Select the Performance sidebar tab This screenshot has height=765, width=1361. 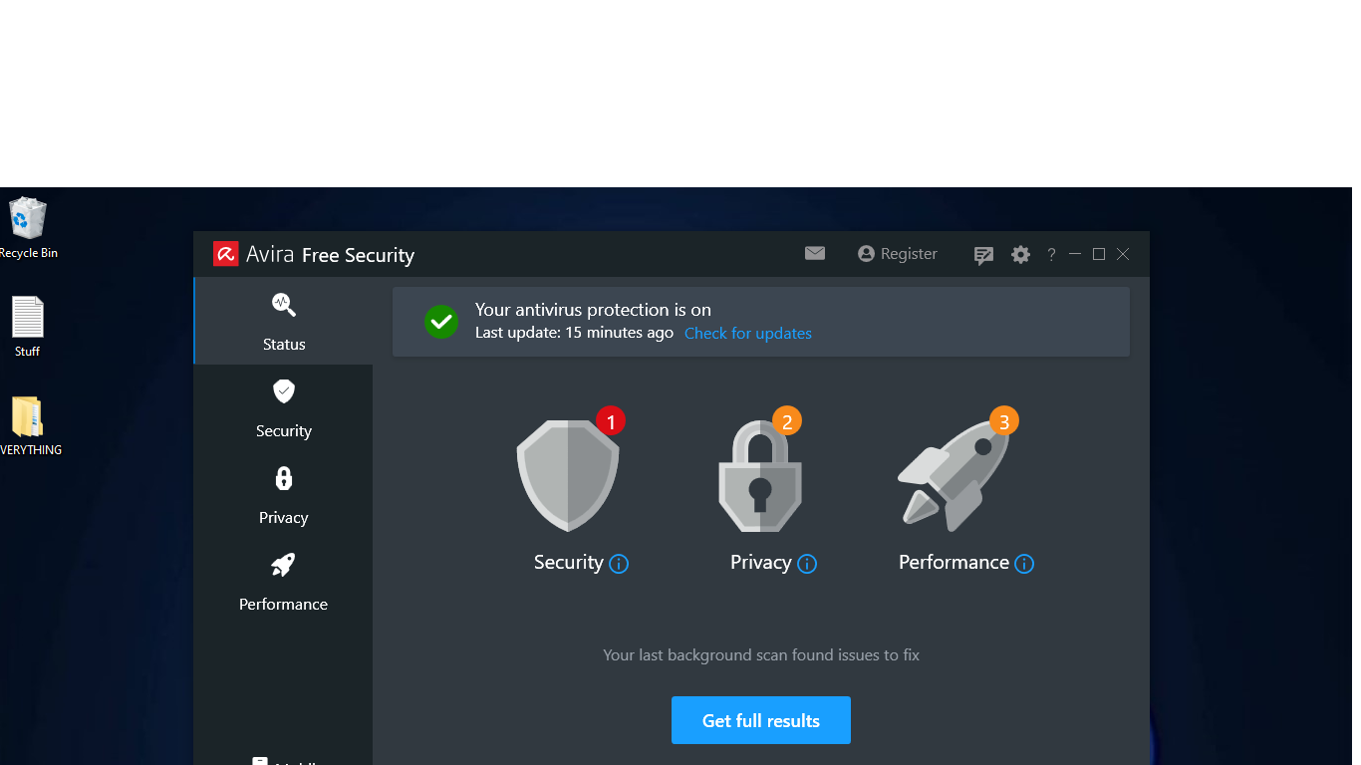284,582
